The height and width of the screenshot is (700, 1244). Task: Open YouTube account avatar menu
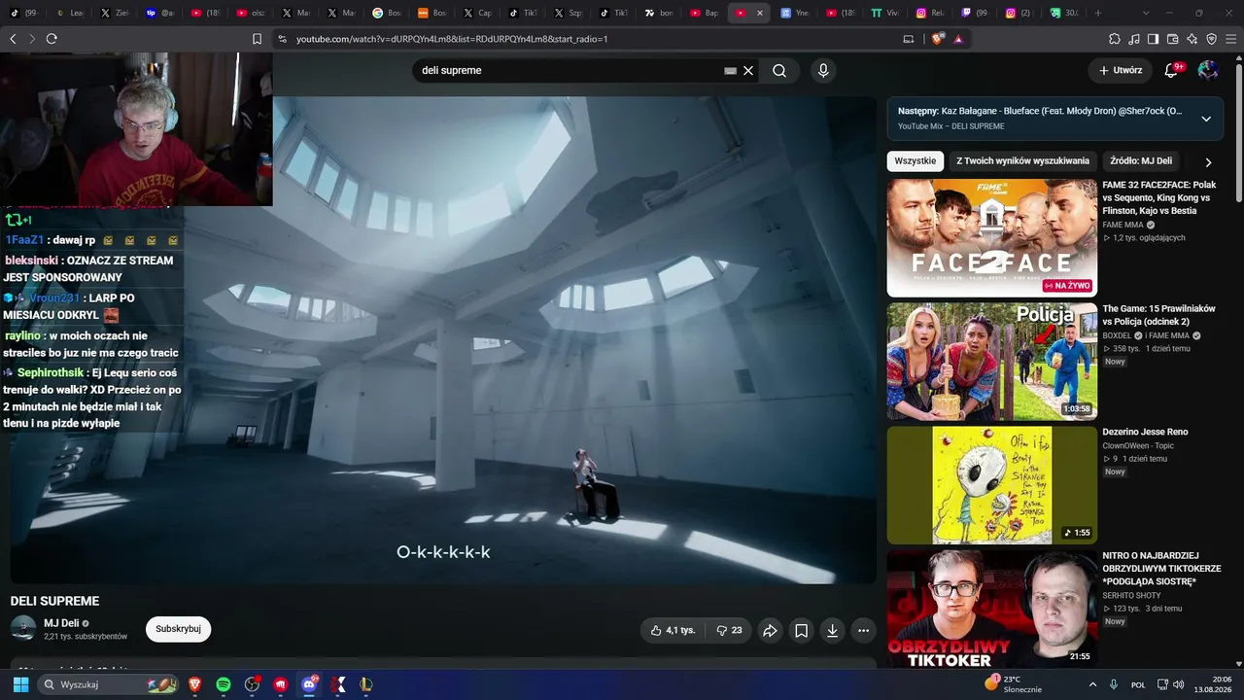click(x=1208, y=70)
